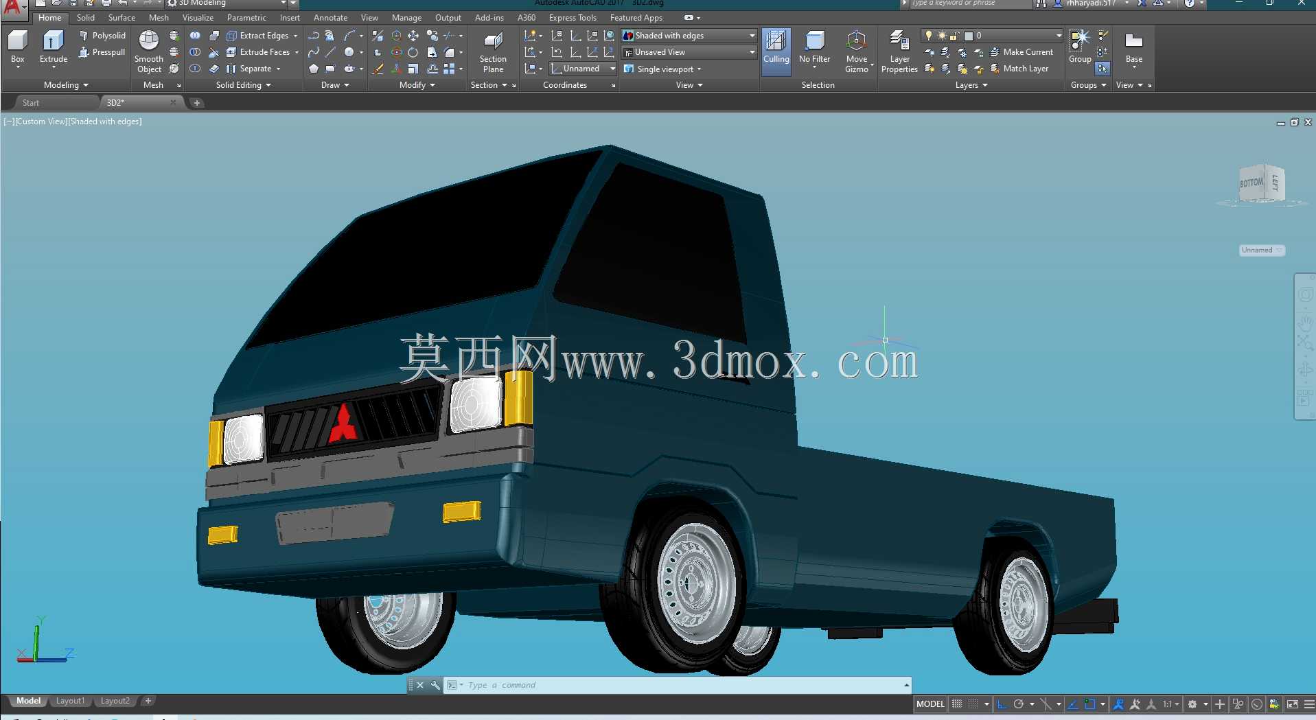Expand the Modeling panel
The height and width of the screenshot is (720, 1316).
tap(66, 85)
